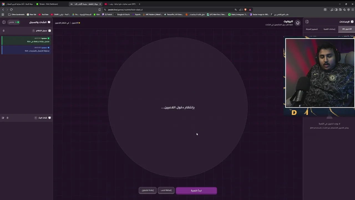The image size is (355, 200).
Task: Go back with the browser back arrow
Action: click(3, 9)
